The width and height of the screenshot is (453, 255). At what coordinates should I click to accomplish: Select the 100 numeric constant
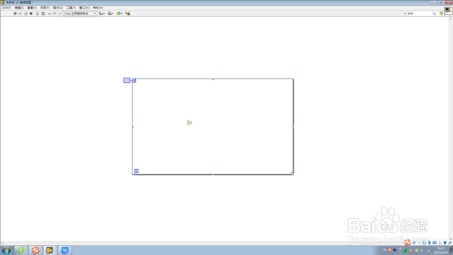127,81
